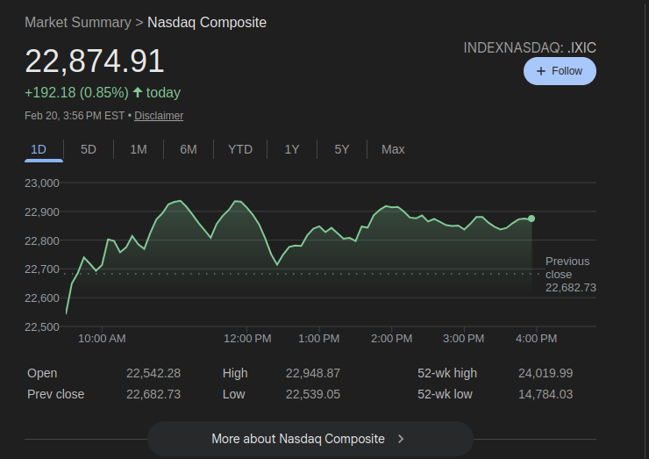Switch to the 5Y chart tab
649x459 pixels.
click(x=342, y=149)
